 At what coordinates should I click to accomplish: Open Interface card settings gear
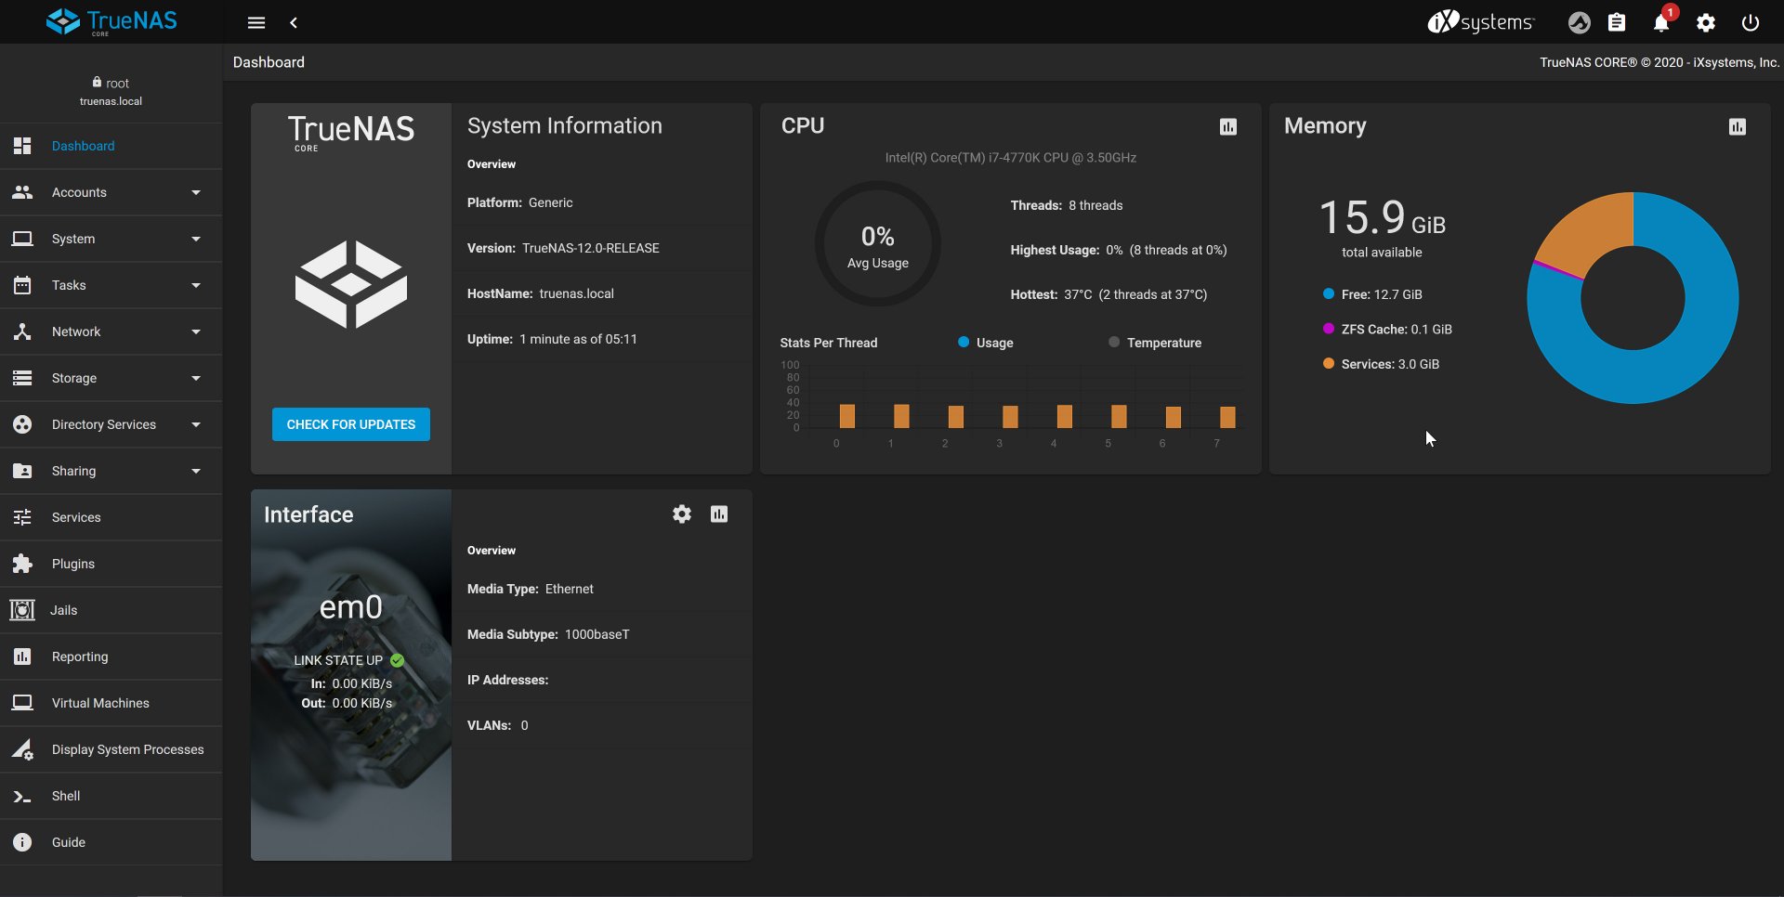(x=682, y=514)
